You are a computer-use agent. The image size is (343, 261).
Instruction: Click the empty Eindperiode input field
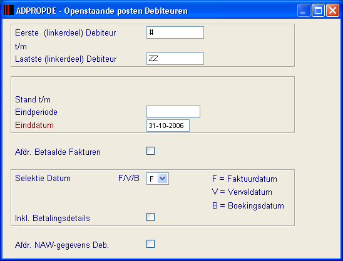pyautogui.click(x=173, y=112)
